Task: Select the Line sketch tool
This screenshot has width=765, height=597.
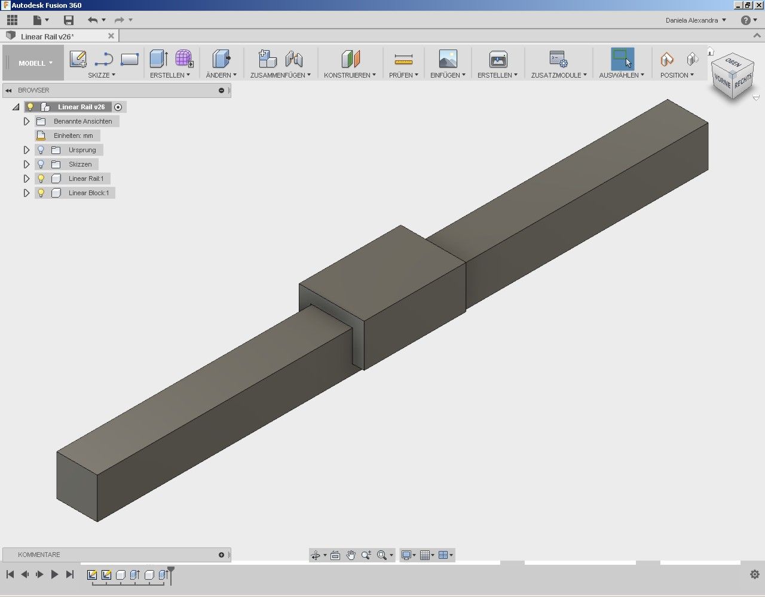Action: [x=104, y=59]
